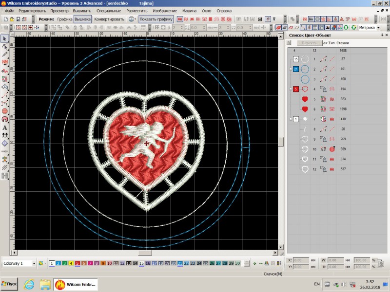Image resolution: width=390 pixels, height=292 pixels.
Task: Collapse the color 1 group in object list
Action: [x=291, y=119]
